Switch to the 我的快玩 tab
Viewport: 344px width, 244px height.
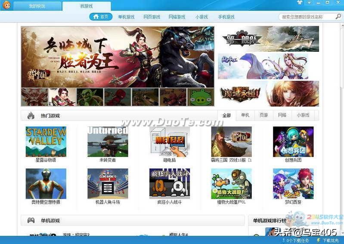(x=37, y=6)
